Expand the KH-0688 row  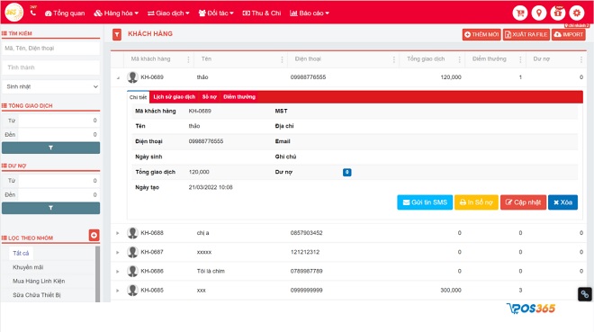click(117, 233)
